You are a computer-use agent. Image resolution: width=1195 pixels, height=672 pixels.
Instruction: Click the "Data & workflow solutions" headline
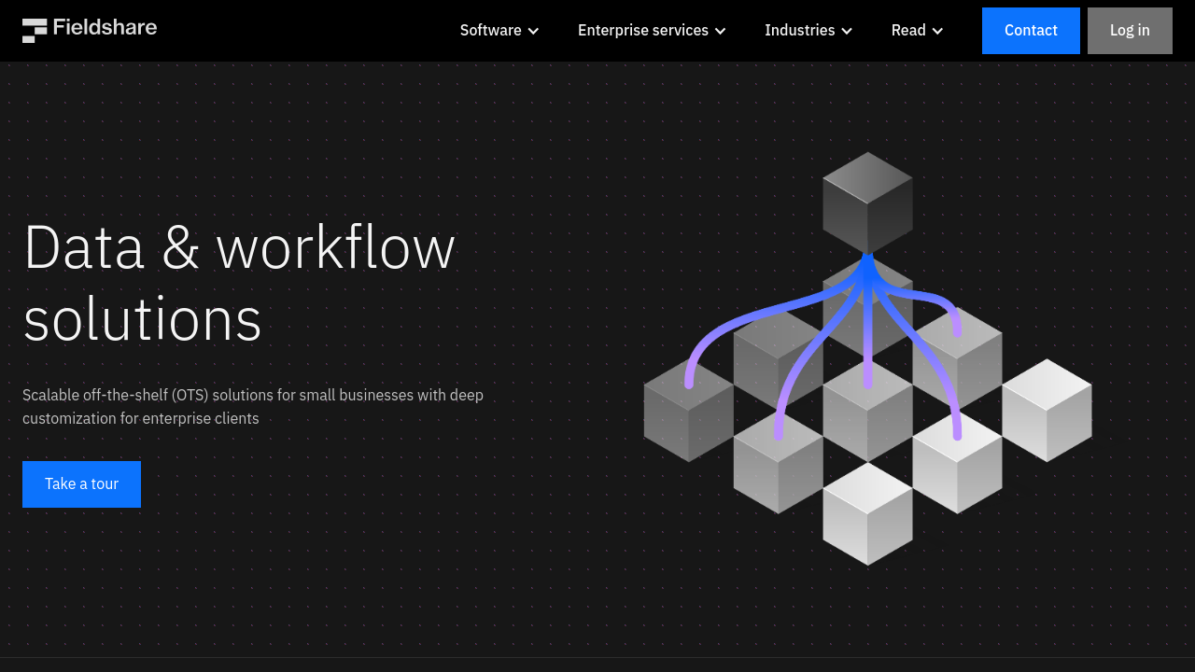239,283
